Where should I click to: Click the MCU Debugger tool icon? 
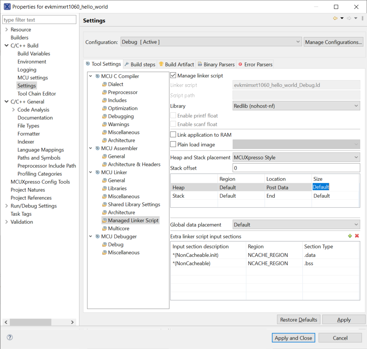[x=98, y=236]
